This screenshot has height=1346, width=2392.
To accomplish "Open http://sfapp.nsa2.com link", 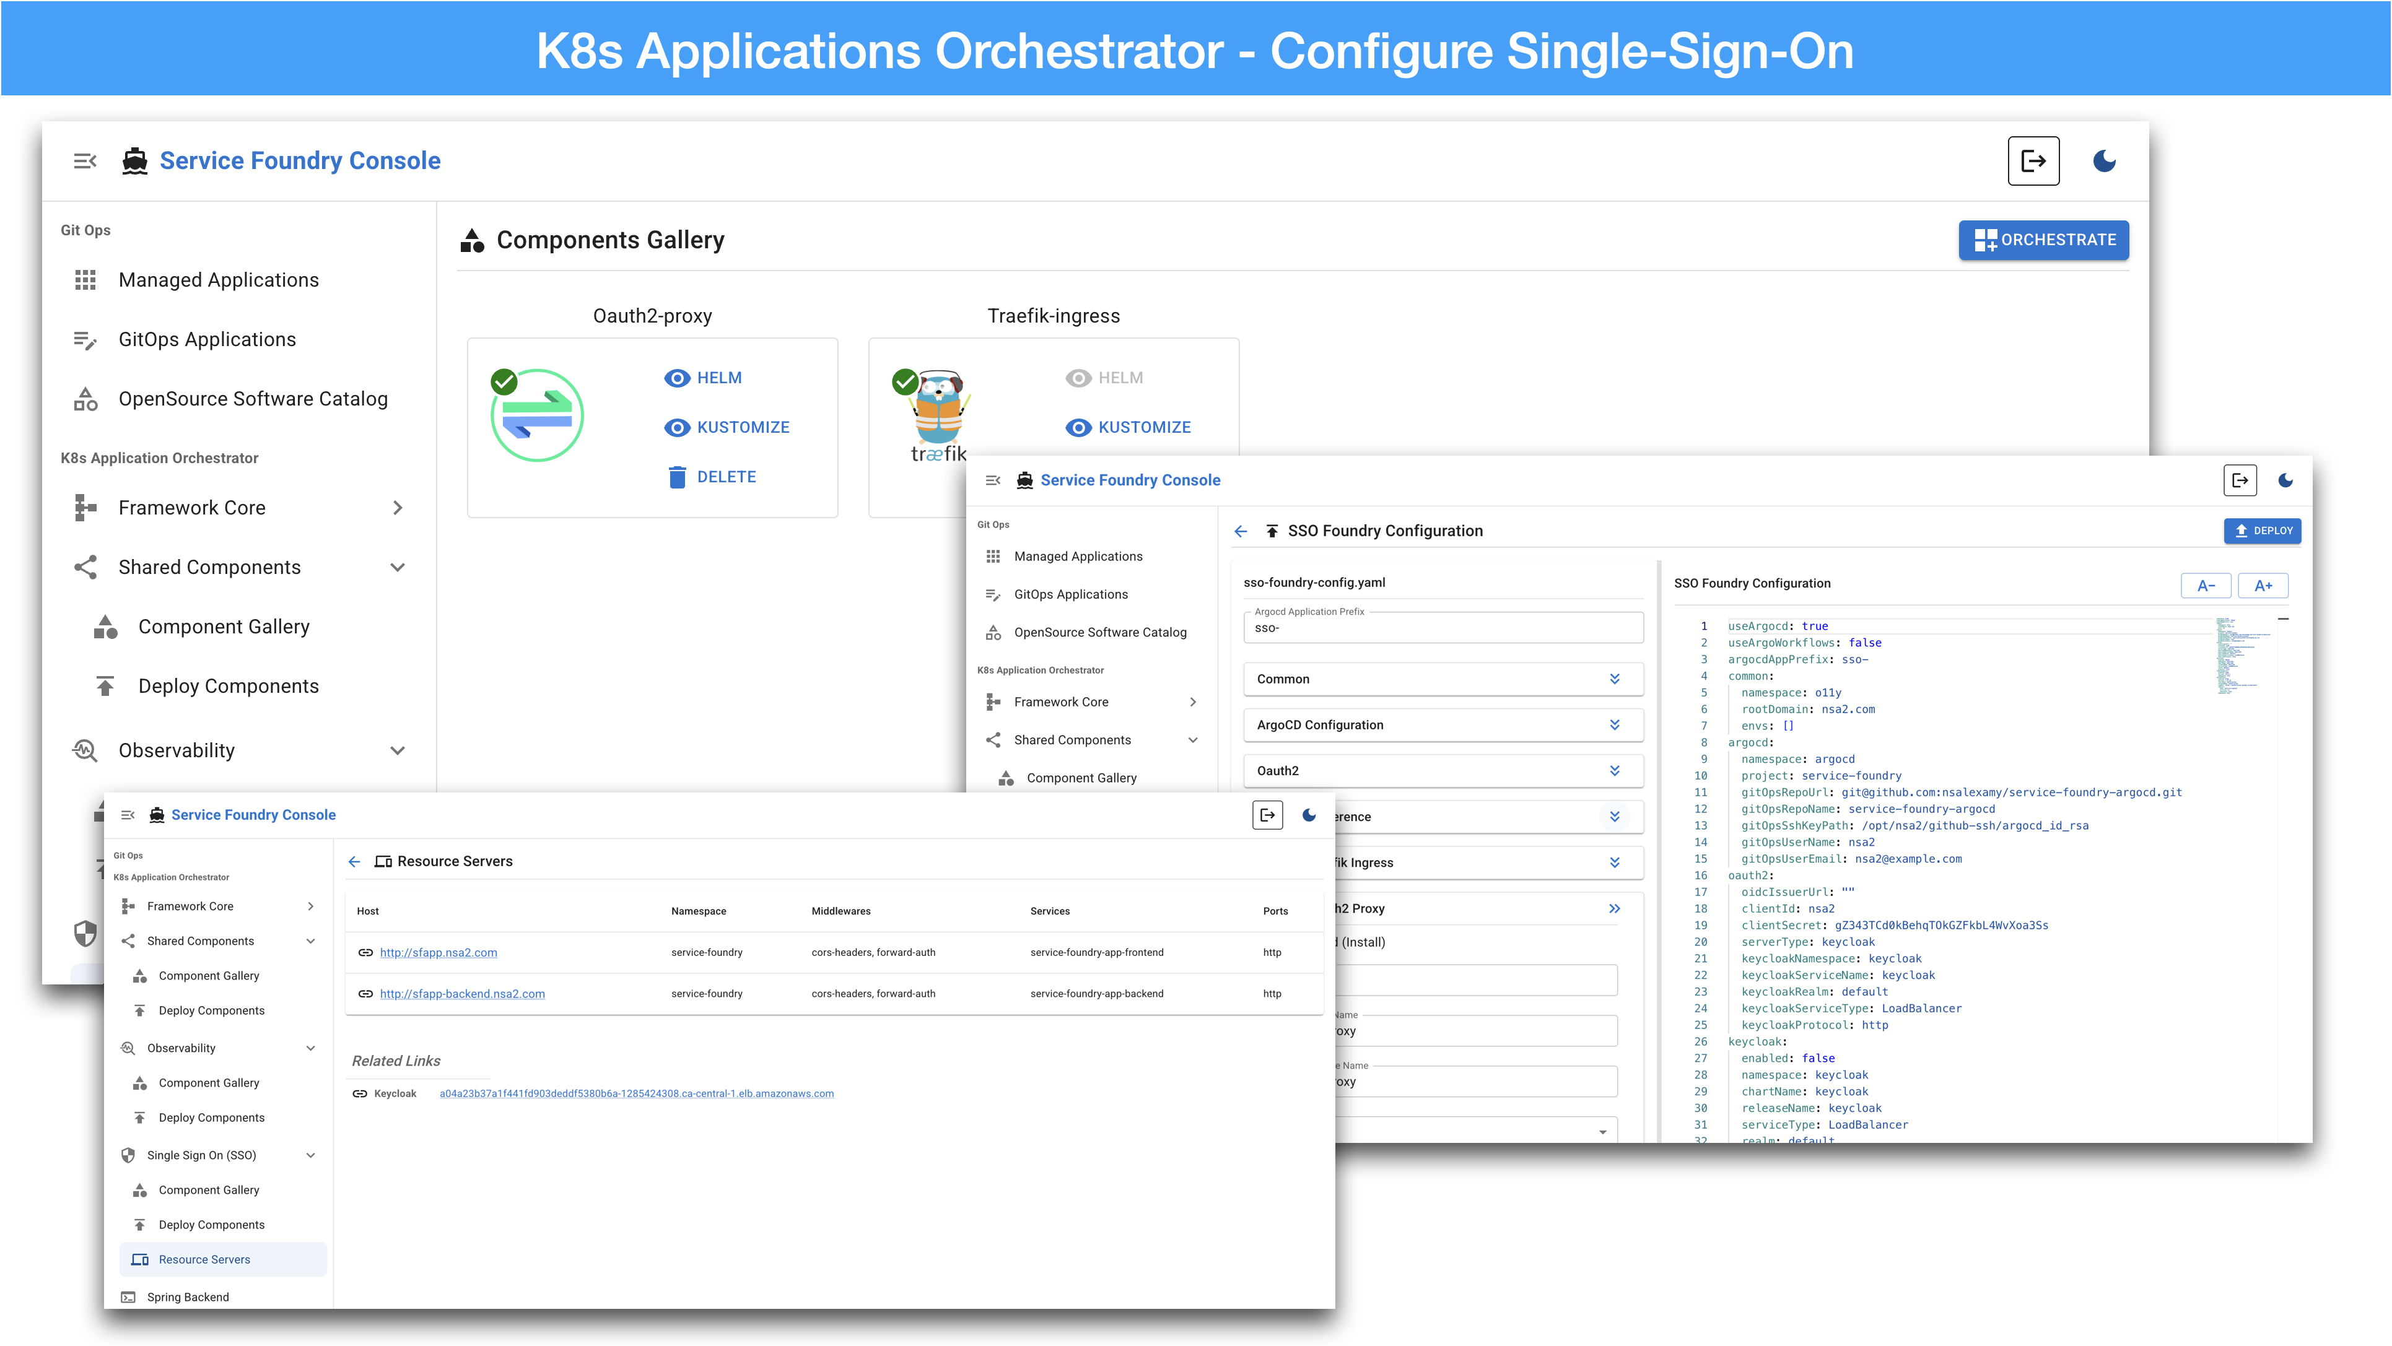I will point(439,952).
